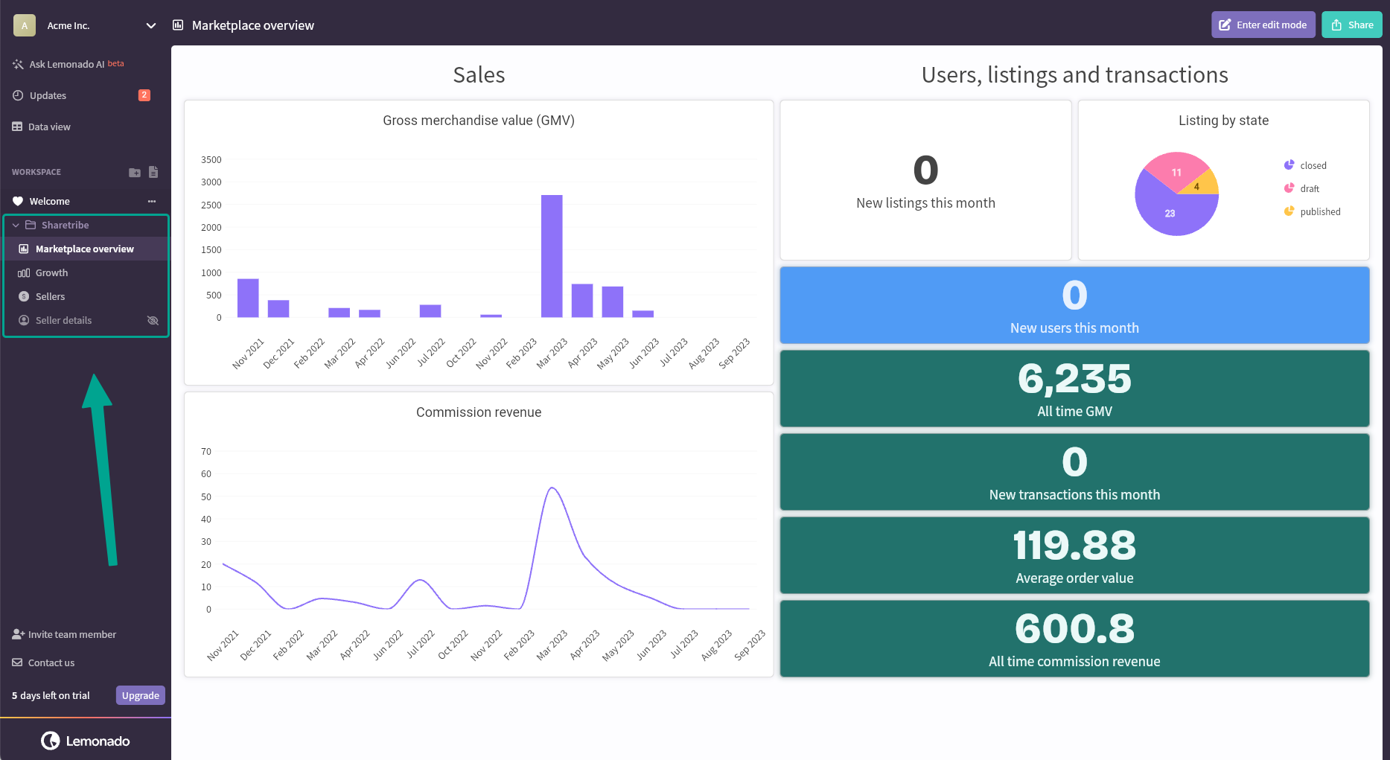Click the WORKSPACE section label
Viewport: 1390px width, 760px height.
click(36, 172)
